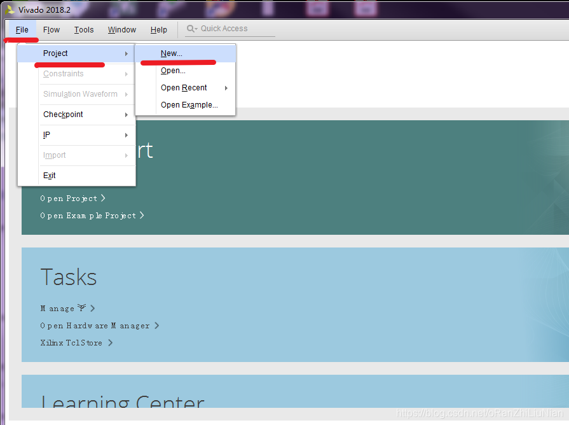
Task: Choose Open Example... from the submenu
Action: 186,104
